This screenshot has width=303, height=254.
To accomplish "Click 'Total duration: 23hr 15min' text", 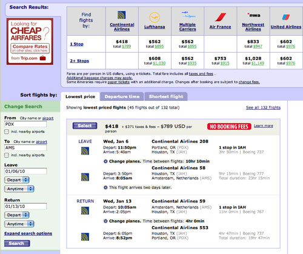I will point(244,178).
